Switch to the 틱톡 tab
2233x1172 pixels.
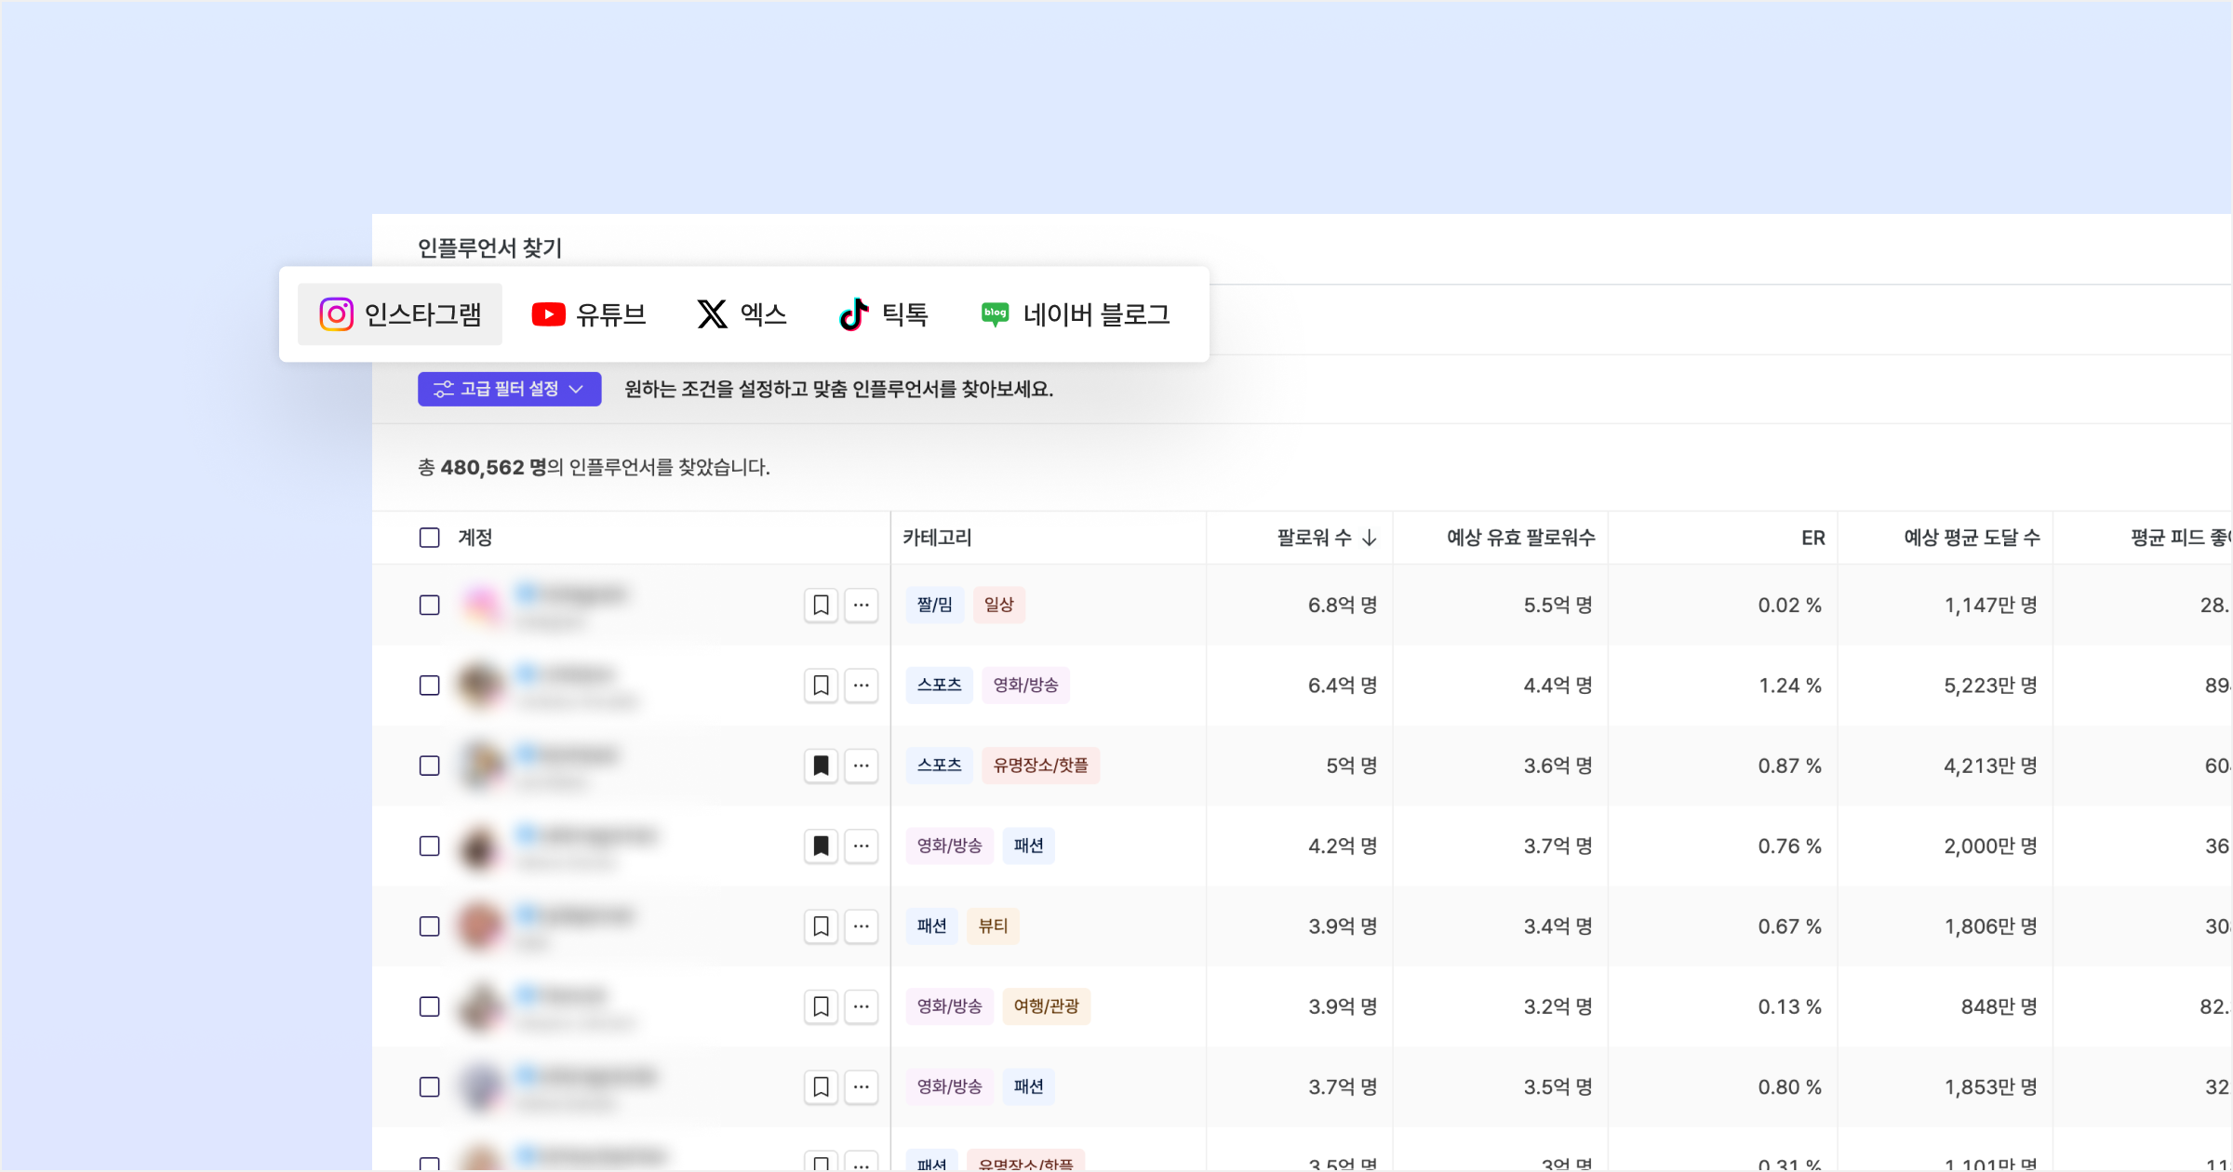[x=883, y=314]
